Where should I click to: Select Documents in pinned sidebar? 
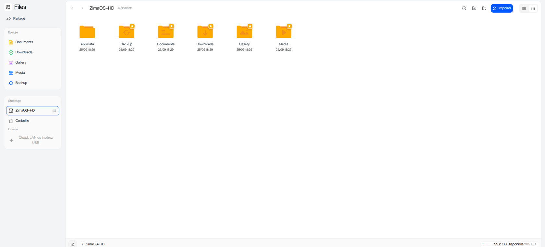point(24,42)
